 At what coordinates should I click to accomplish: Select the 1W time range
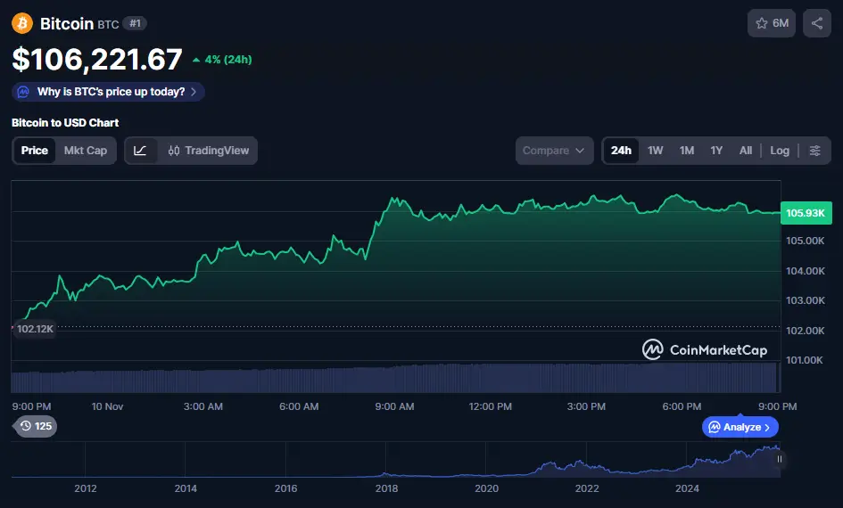click(656, 151)
